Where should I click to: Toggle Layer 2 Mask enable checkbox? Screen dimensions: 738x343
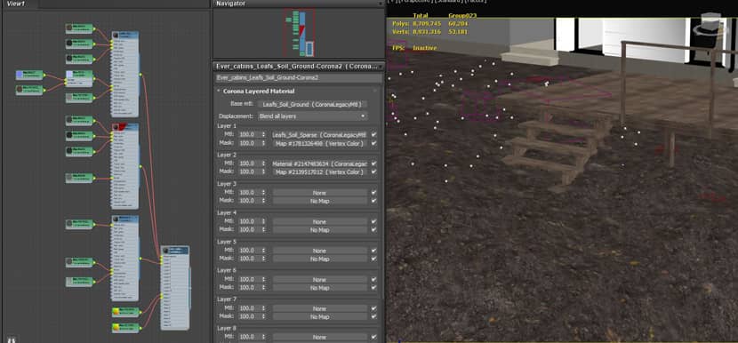[x=373, y=172]
